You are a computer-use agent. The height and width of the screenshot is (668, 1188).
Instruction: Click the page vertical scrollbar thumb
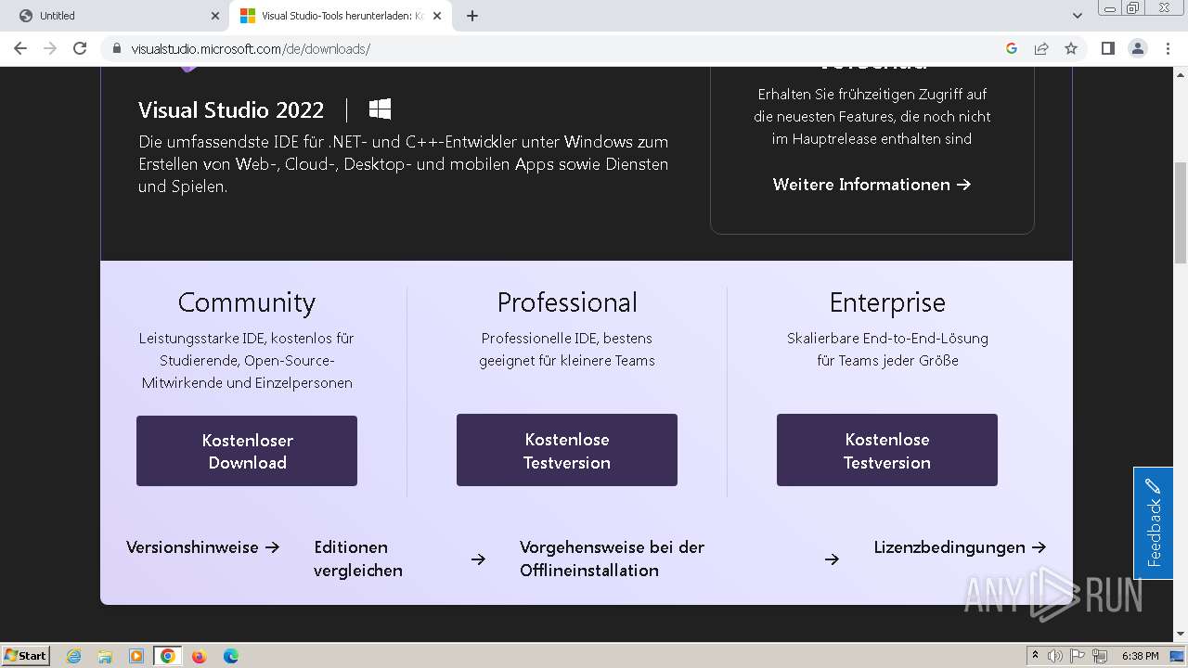point(1180,213)
